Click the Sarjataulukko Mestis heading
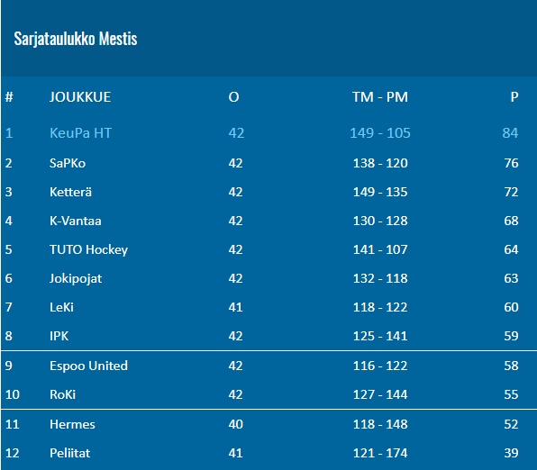Screen dimensions: 537x470 click(x=76, y=39)
